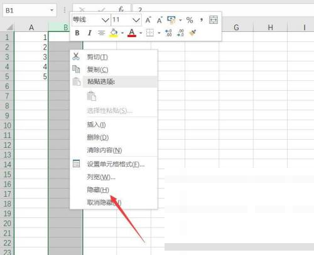This screenshot has width=314, height=255.
Task: Apply red font color button
Action: [132, 33]
